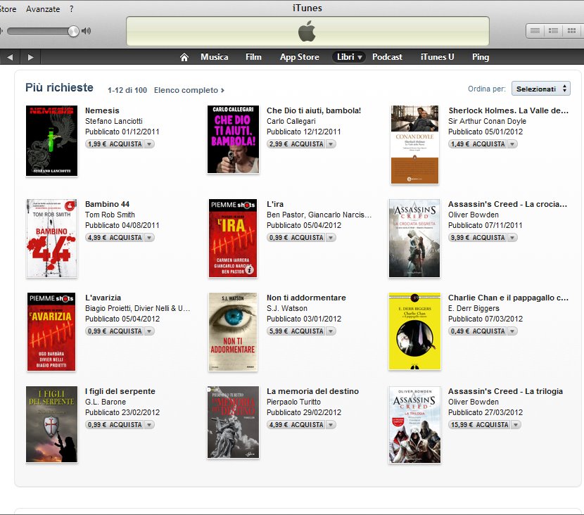Click the forward navigation arrow

30,57
